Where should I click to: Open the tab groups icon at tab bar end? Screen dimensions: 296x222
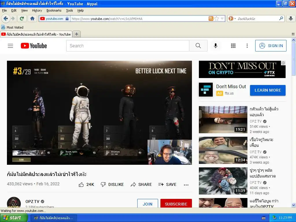tap(293, 34)
